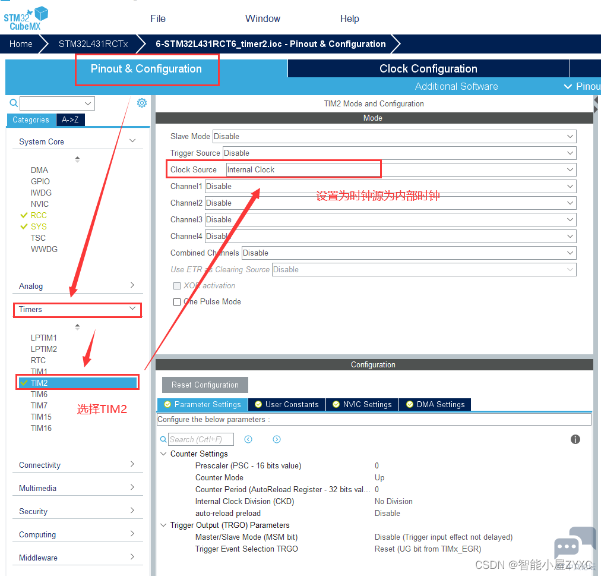Screen dimensions: 601x576
Task: Go to Home breadcrumb
Action: [21, 44]
